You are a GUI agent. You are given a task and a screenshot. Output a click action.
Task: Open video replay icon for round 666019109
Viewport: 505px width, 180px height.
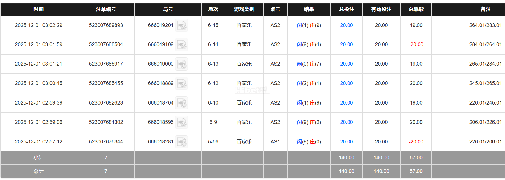pyautogui.click(x=181, y=45)
